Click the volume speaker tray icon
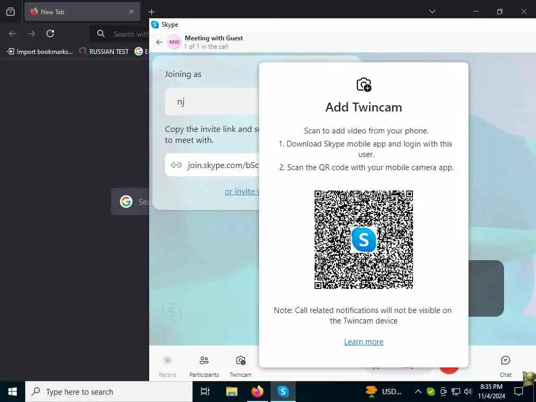This screenshot has height=402, width=536. click(468, 392)
